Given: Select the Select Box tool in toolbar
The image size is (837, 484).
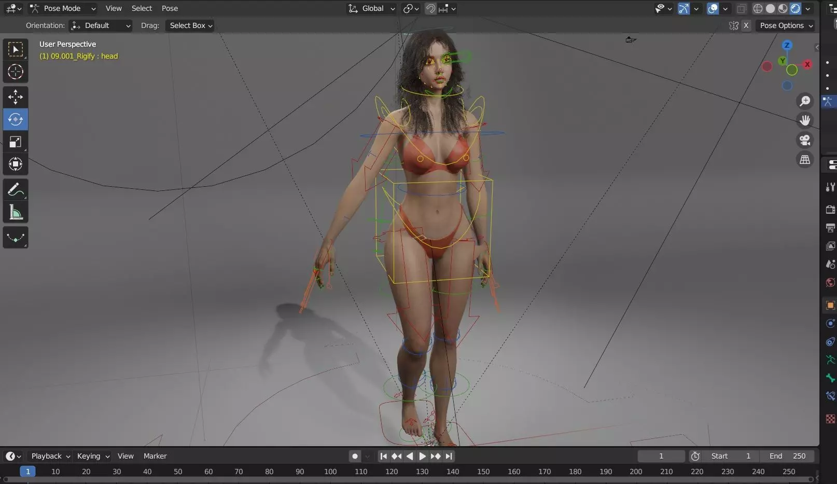Looking at the screenshot, I should click(16, 49).
